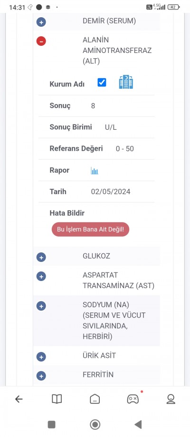Image resolution: width=190 pixels, height=437 pixels.
Task: Tap the Android recent apps square
Action: click(x=52, y=425)
